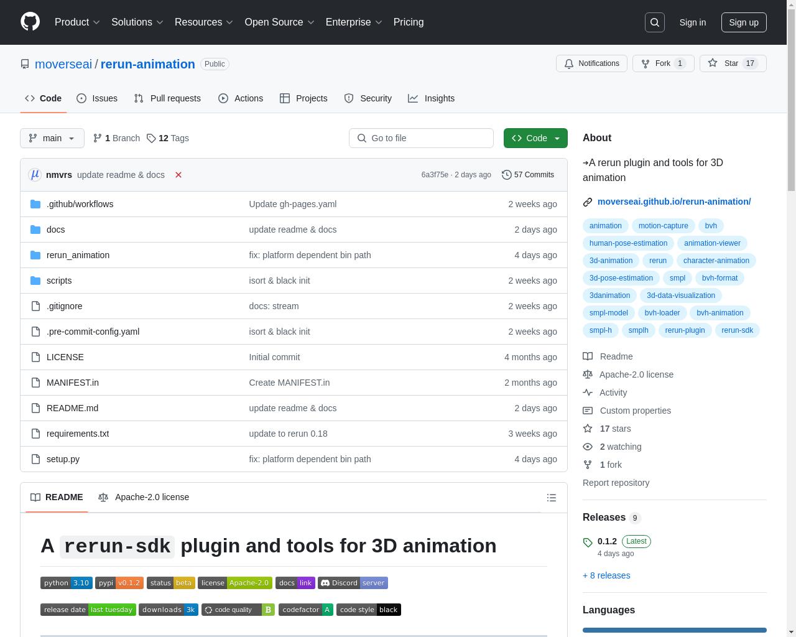Click the release date badge
The width and height of the screenshot is (796, 637).
[x=88, y=610]
